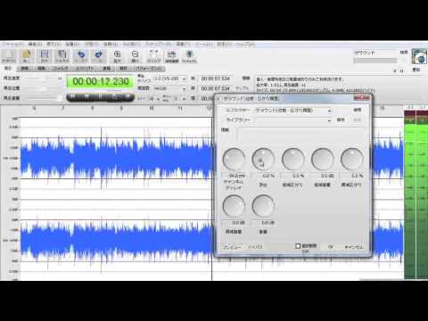This screenshot has width=428, height=321.
Task: Save using the floppy disk toolbar icon
Action: pos(45,56)
